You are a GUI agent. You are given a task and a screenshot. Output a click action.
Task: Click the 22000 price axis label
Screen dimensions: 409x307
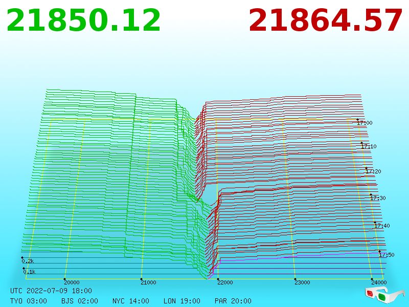(x=225, y=282)
